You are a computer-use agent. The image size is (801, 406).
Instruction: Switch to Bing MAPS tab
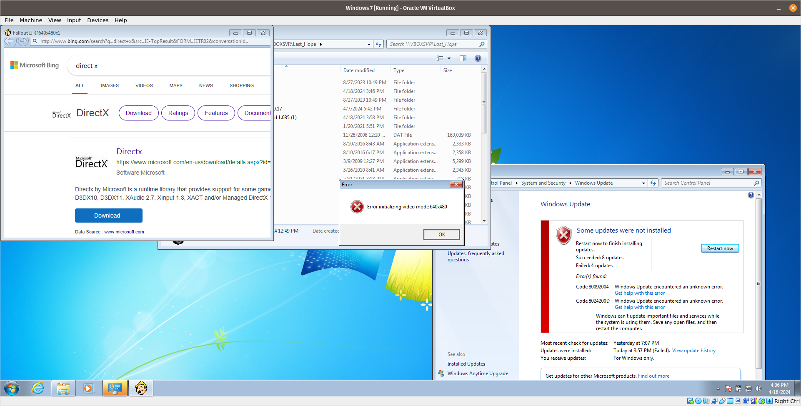(176, 85)
